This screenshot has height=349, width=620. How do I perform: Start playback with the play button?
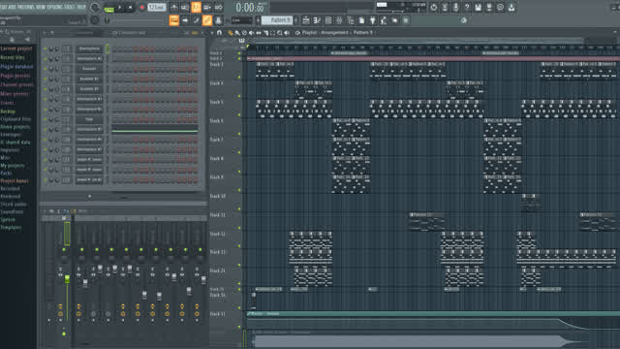[119, 8]
